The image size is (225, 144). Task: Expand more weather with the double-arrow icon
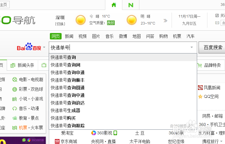[165, 21]
